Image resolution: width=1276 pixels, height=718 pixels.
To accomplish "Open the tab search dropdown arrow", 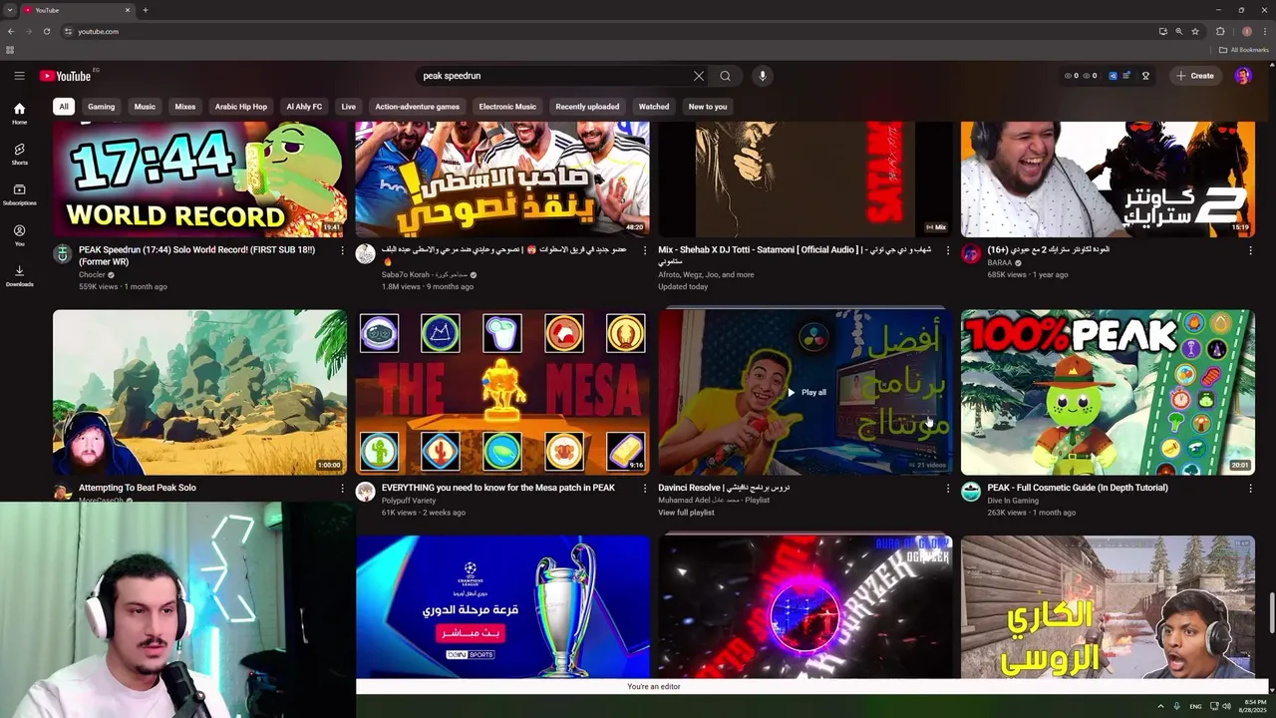I will [x=10, y=10].
